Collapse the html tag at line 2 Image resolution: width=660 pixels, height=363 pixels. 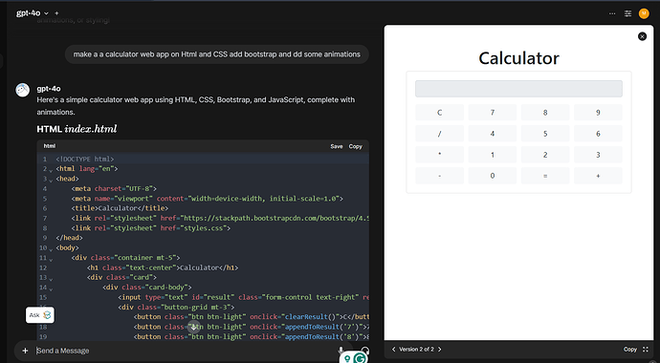click(51, 170)
